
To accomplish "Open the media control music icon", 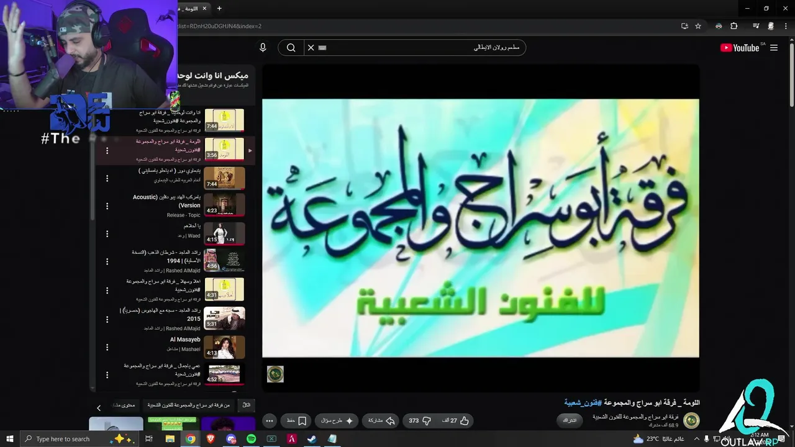I will [756, 26].
